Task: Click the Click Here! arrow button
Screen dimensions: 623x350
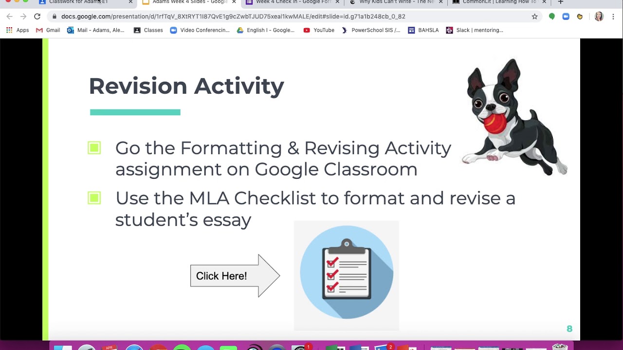Action: pyautogui.click(x=235, y=276)
